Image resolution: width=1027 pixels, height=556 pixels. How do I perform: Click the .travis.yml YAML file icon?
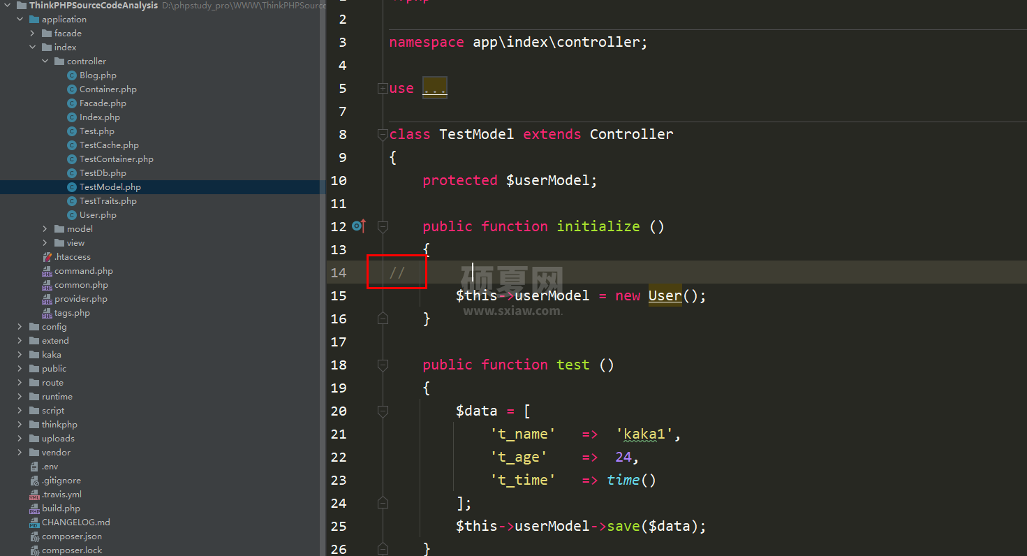(x=34, y=495)
